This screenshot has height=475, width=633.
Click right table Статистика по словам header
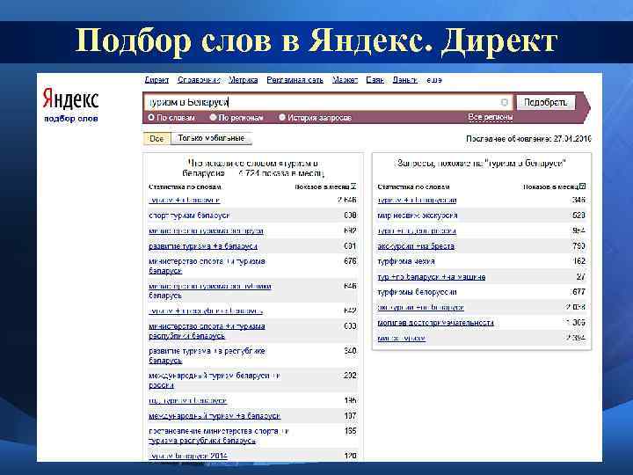413,187
